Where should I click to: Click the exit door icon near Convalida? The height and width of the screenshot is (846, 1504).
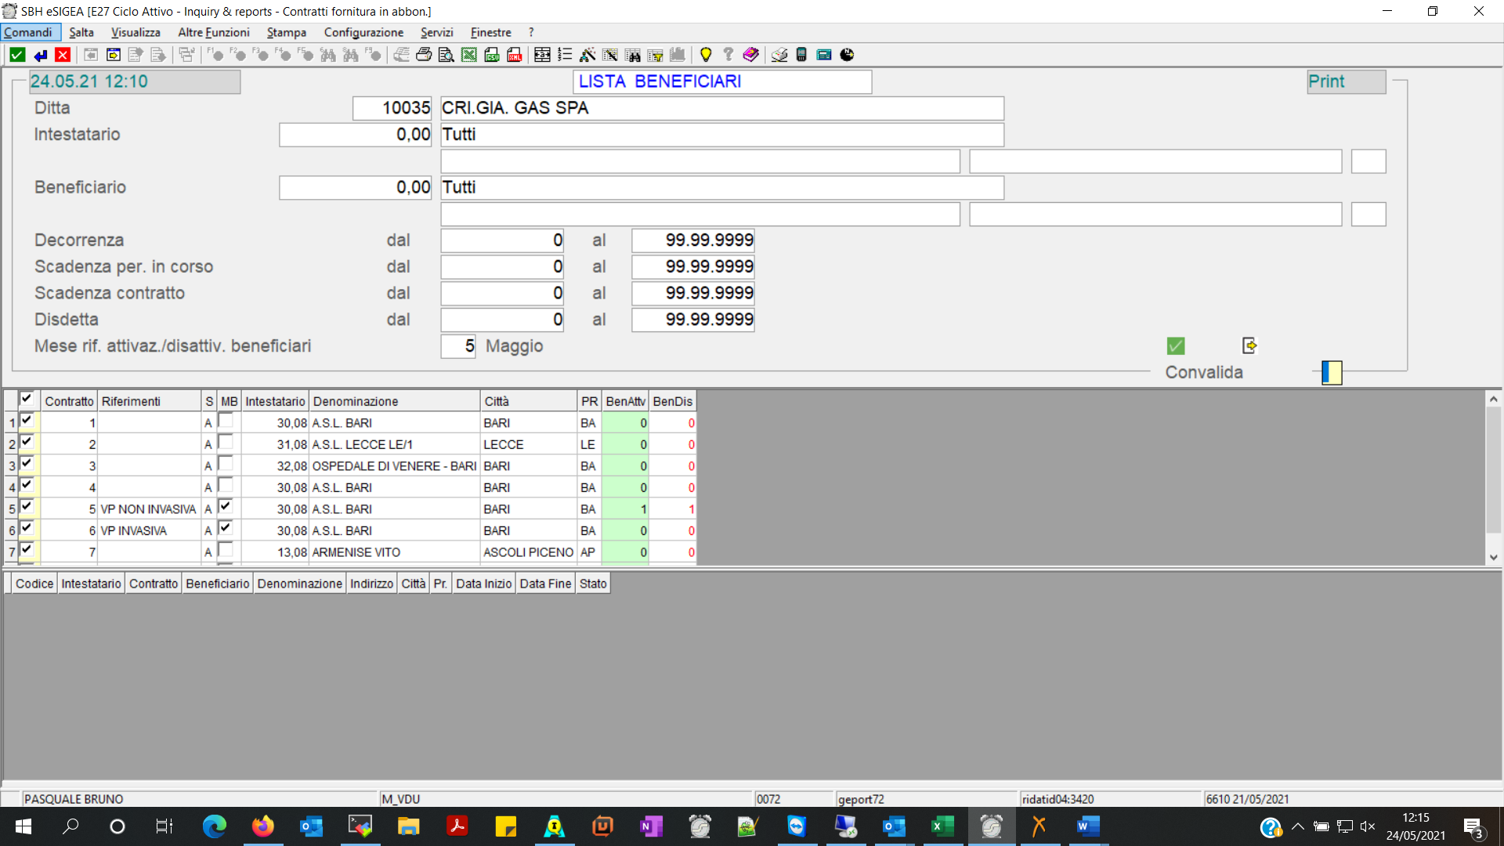(1249, 345)
